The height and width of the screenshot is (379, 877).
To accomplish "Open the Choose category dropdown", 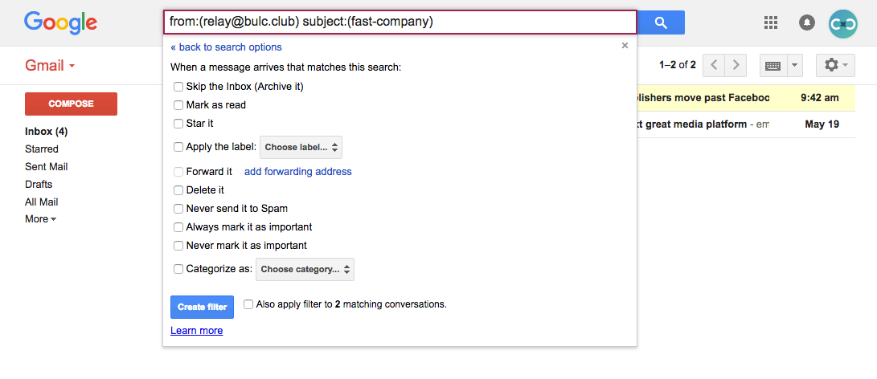I will tap(305, 269).
